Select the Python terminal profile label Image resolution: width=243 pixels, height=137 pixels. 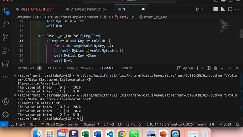185,68
